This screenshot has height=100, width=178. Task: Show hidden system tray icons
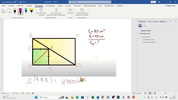click(x=144, y=97)
